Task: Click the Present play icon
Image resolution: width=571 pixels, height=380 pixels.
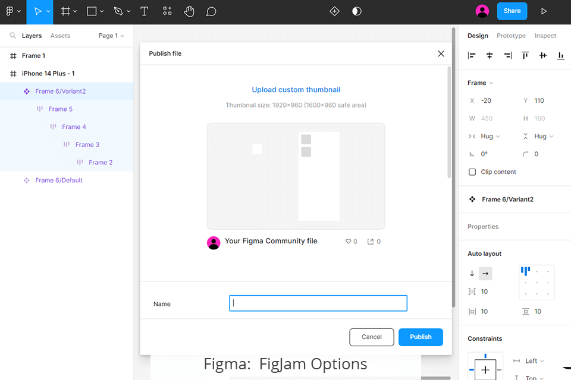Action: point(544,11)
